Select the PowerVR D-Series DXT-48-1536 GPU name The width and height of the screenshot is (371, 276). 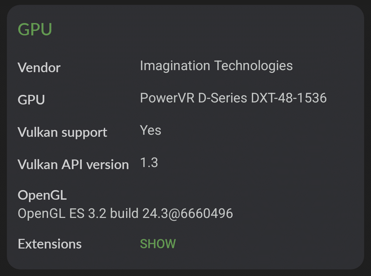point(234,98)
